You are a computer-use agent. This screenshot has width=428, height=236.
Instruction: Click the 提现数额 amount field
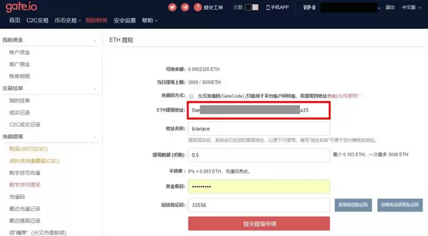coord(259,155)
